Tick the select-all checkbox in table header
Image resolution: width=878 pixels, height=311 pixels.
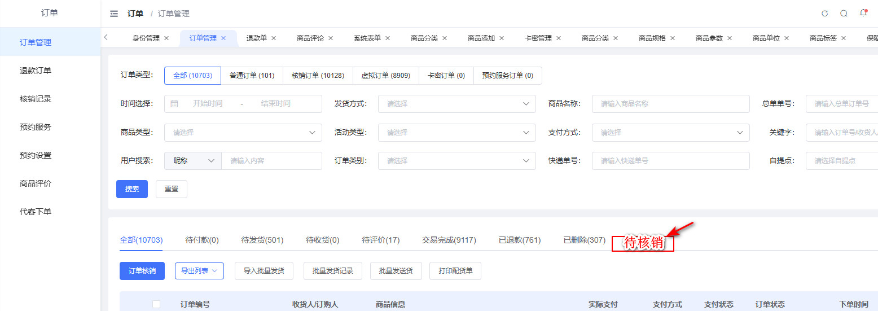(x=156, y=304)
